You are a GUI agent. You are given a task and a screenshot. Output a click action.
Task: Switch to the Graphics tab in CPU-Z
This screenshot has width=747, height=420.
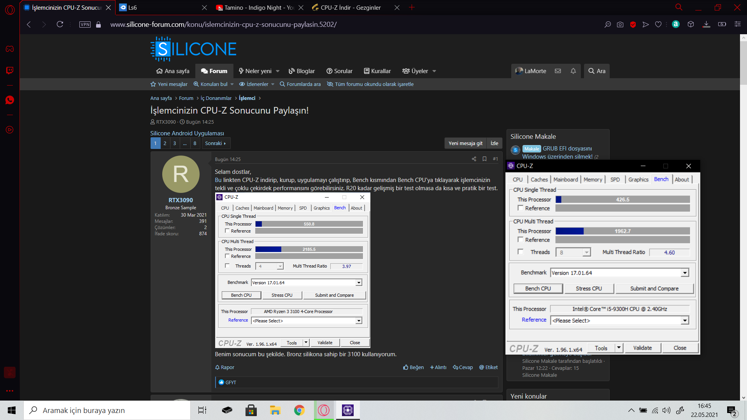click(638, 180)
